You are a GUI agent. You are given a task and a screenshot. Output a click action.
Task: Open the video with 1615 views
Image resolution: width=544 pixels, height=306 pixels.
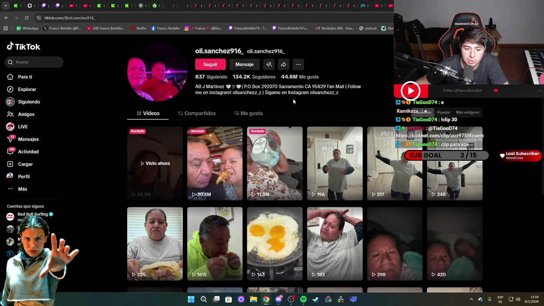point(215,244)
